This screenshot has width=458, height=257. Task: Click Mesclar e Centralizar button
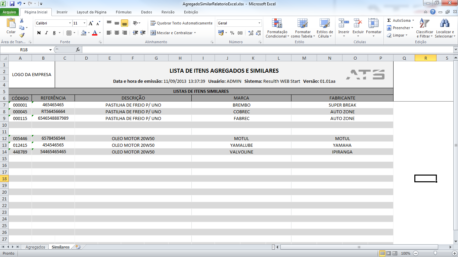pyautogui.click(x=173, y=33)
